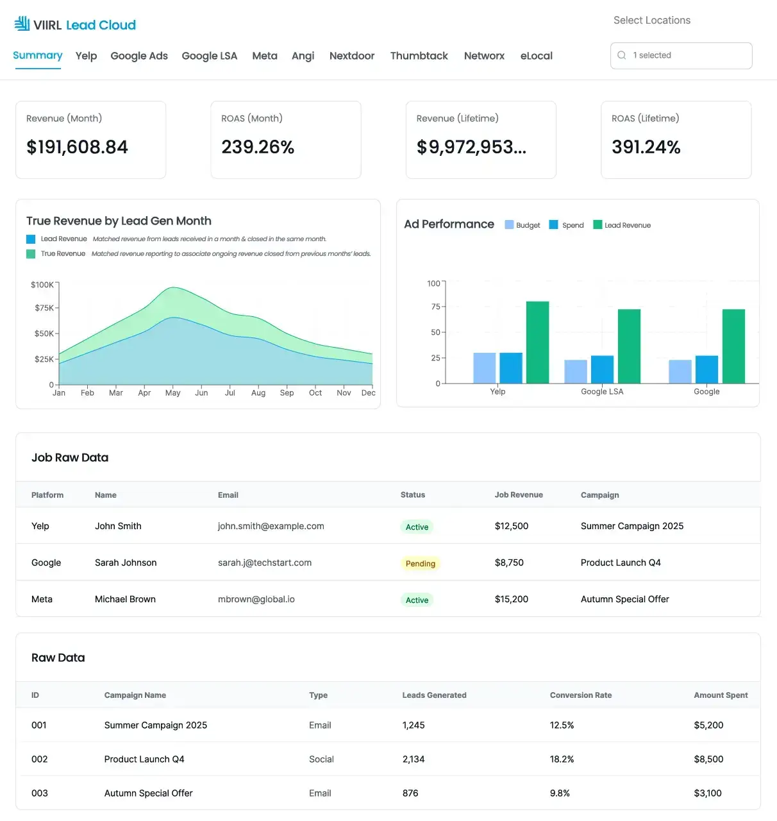Switch to the Summary tab

37,56
